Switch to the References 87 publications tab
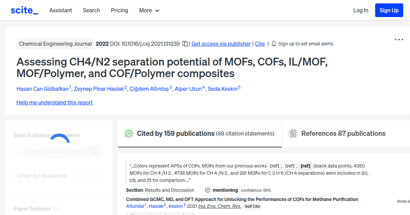 [x=343, y=133]
